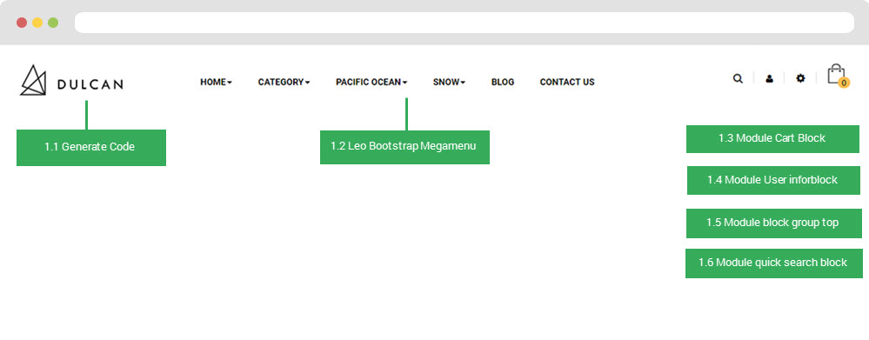Click the yellow window dot
This screenshot has height=340, width=869.
click(x=37, y=23)
